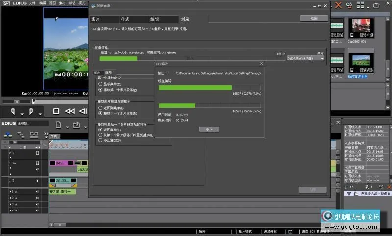The width and height of the screenshot is (392, 236).
Task: Choose 返回到菜单 under 播放影片段落后的指令
Action: click(x=100, y=107)
